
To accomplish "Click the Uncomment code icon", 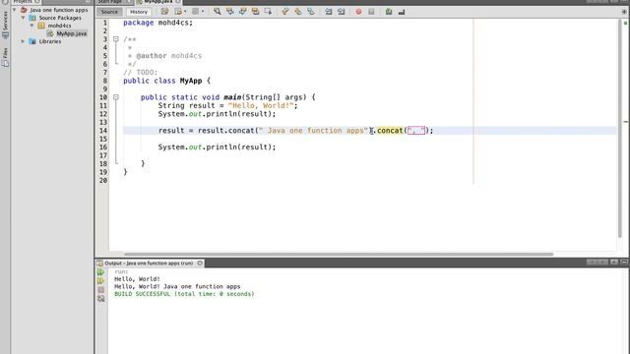I will [x=402, y=12].
